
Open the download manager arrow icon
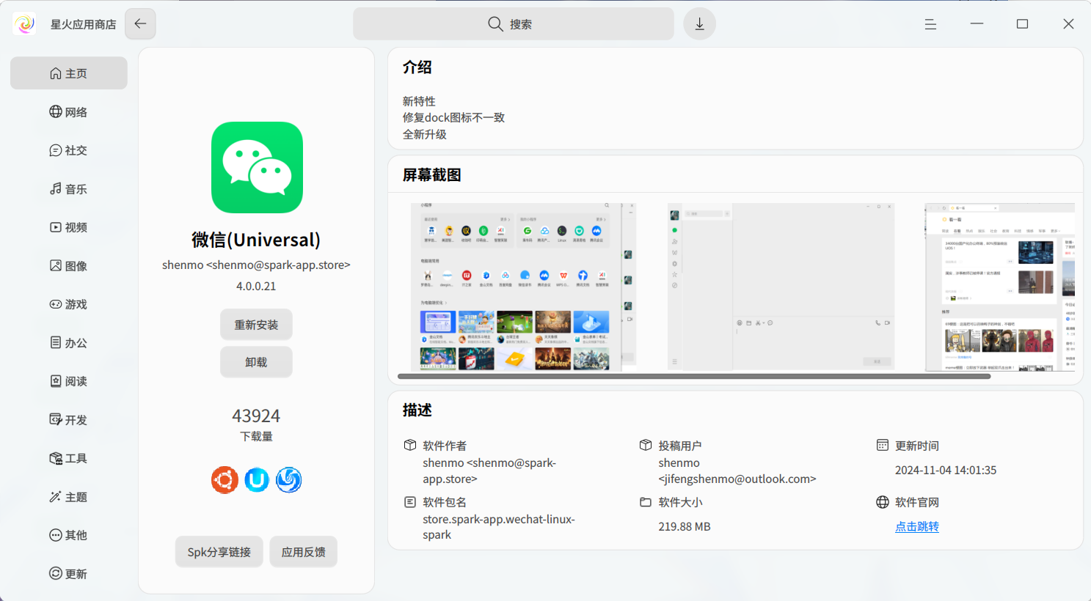pos(700,24)
